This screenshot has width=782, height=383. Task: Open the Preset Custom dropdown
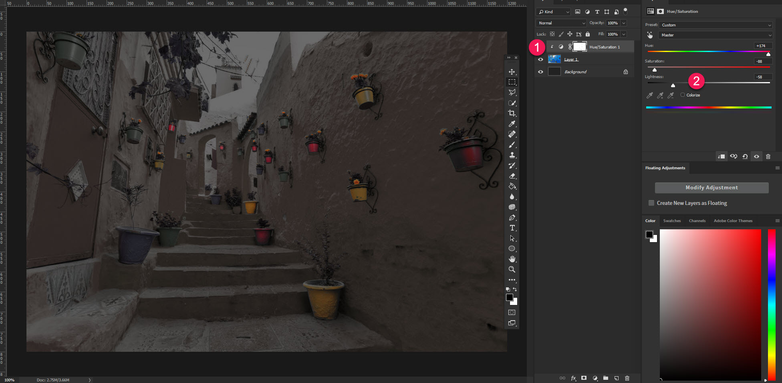pyautogui.click(x=716, y=25)
